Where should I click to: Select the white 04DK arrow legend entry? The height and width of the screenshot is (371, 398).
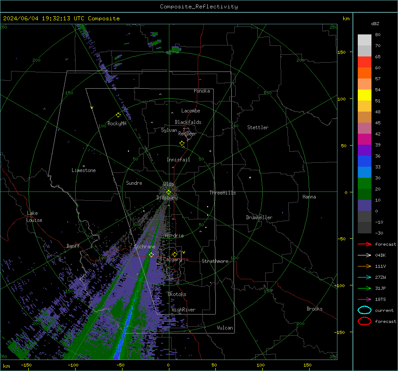[364, 255]
